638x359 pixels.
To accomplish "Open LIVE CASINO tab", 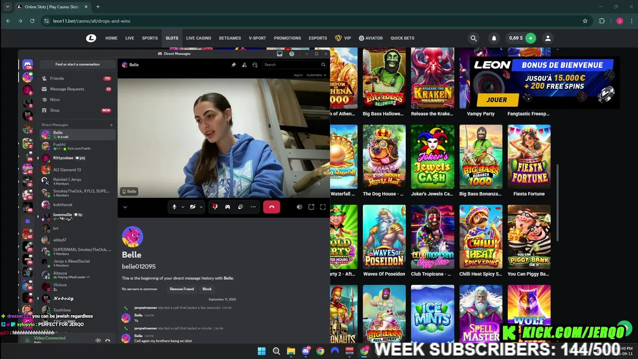I will tap(198, 38).
